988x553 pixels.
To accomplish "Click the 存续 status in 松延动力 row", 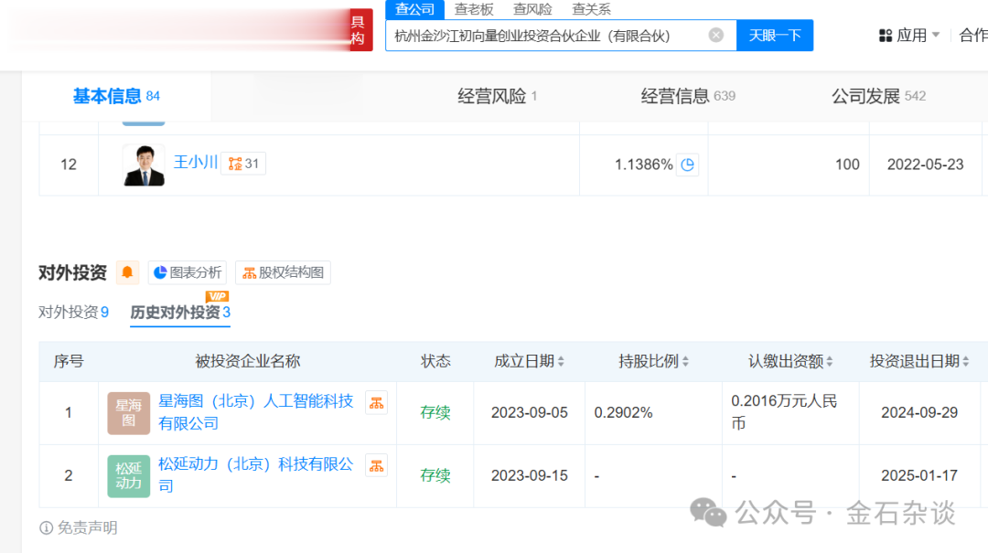I will [x=435, y=475].
